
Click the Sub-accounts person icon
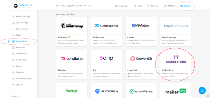[13, 29]
